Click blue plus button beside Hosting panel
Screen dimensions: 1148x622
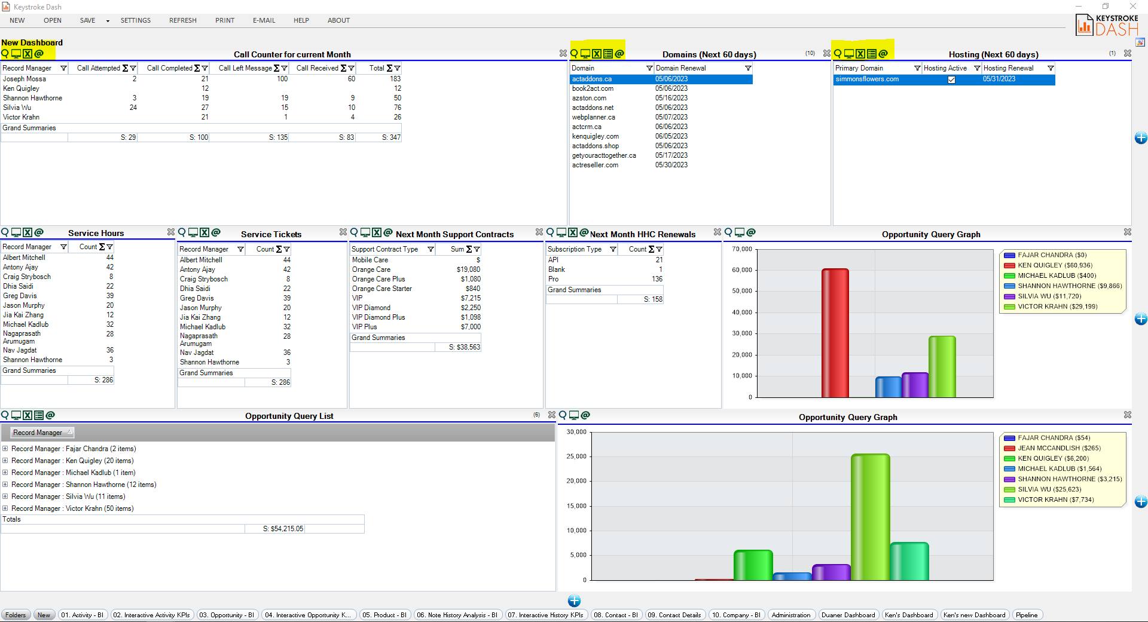[x=1141, y=138]
